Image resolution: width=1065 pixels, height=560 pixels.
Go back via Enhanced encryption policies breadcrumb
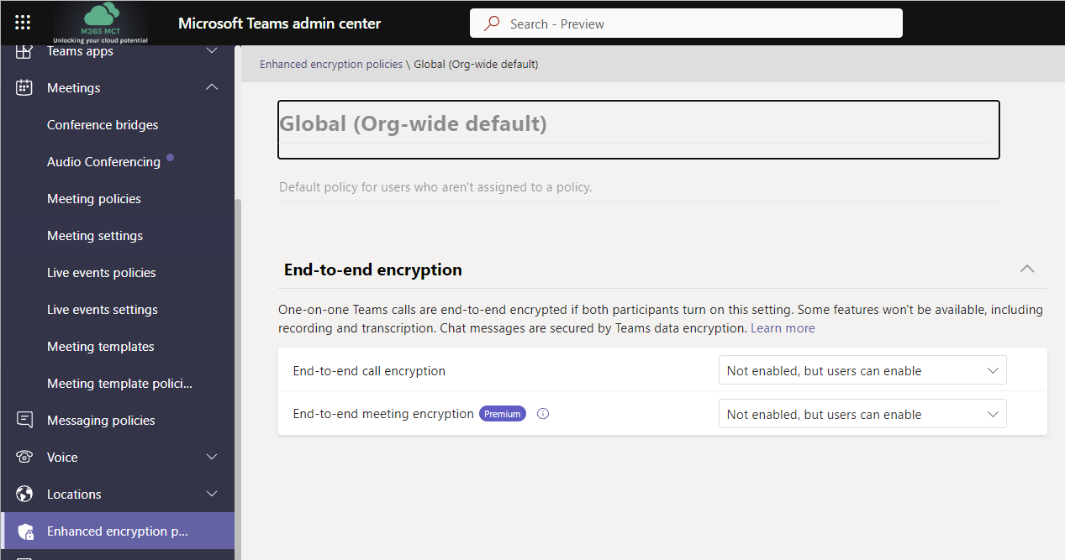tap(330, 64)
